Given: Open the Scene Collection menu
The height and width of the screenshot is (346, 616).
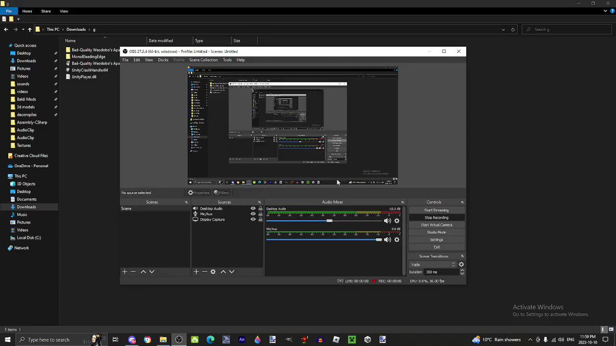Looking at the screenshot, I should pyautogui.click(x=203, y=60).
